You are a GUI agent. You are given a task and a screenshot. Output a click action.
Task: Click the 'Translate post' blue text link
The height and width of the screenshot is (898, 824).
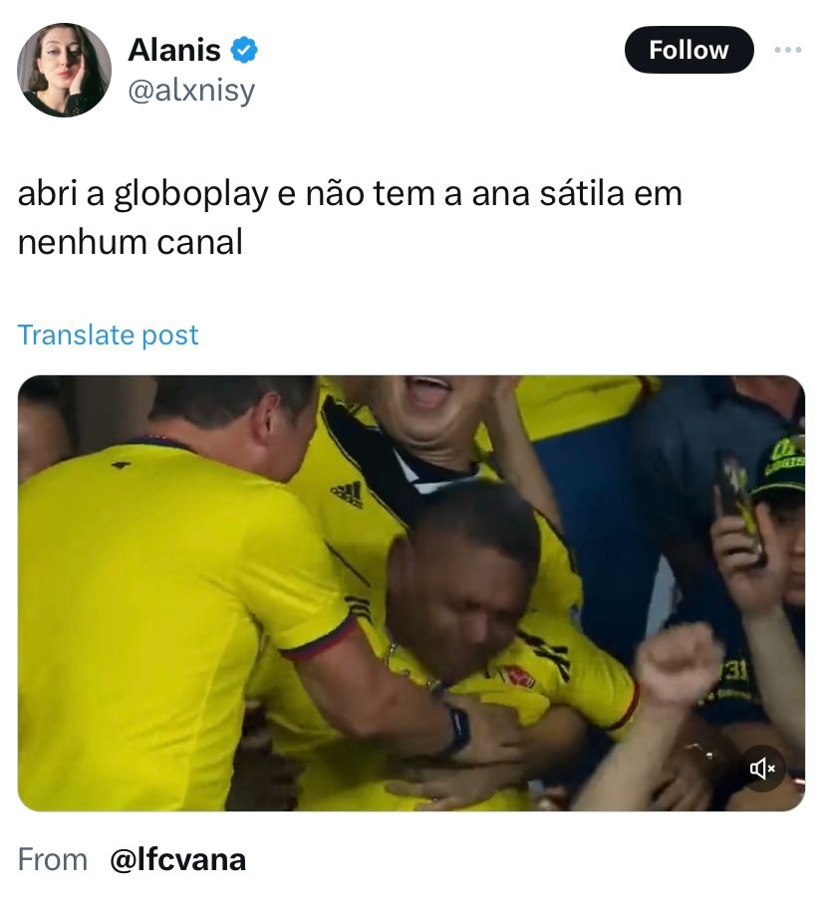pos(108,336)
